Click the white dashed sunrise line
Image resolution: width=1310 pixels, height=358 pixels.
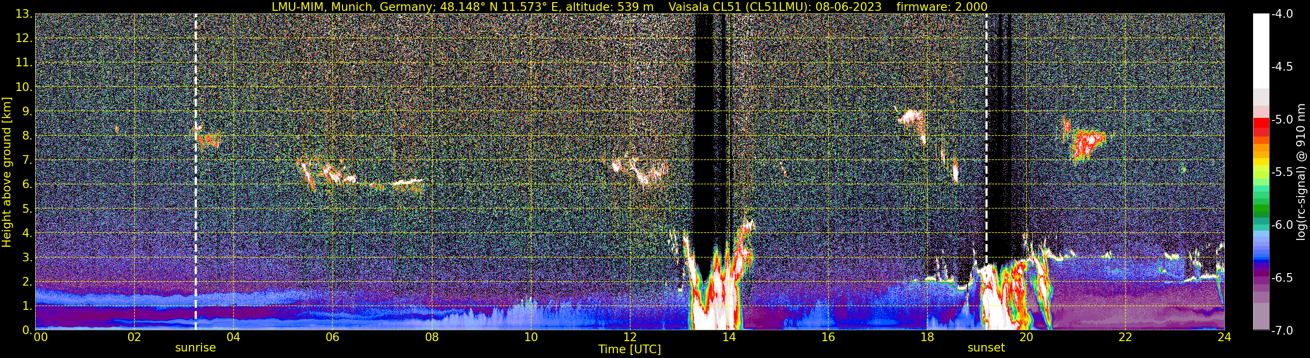(x=195, y=172)
